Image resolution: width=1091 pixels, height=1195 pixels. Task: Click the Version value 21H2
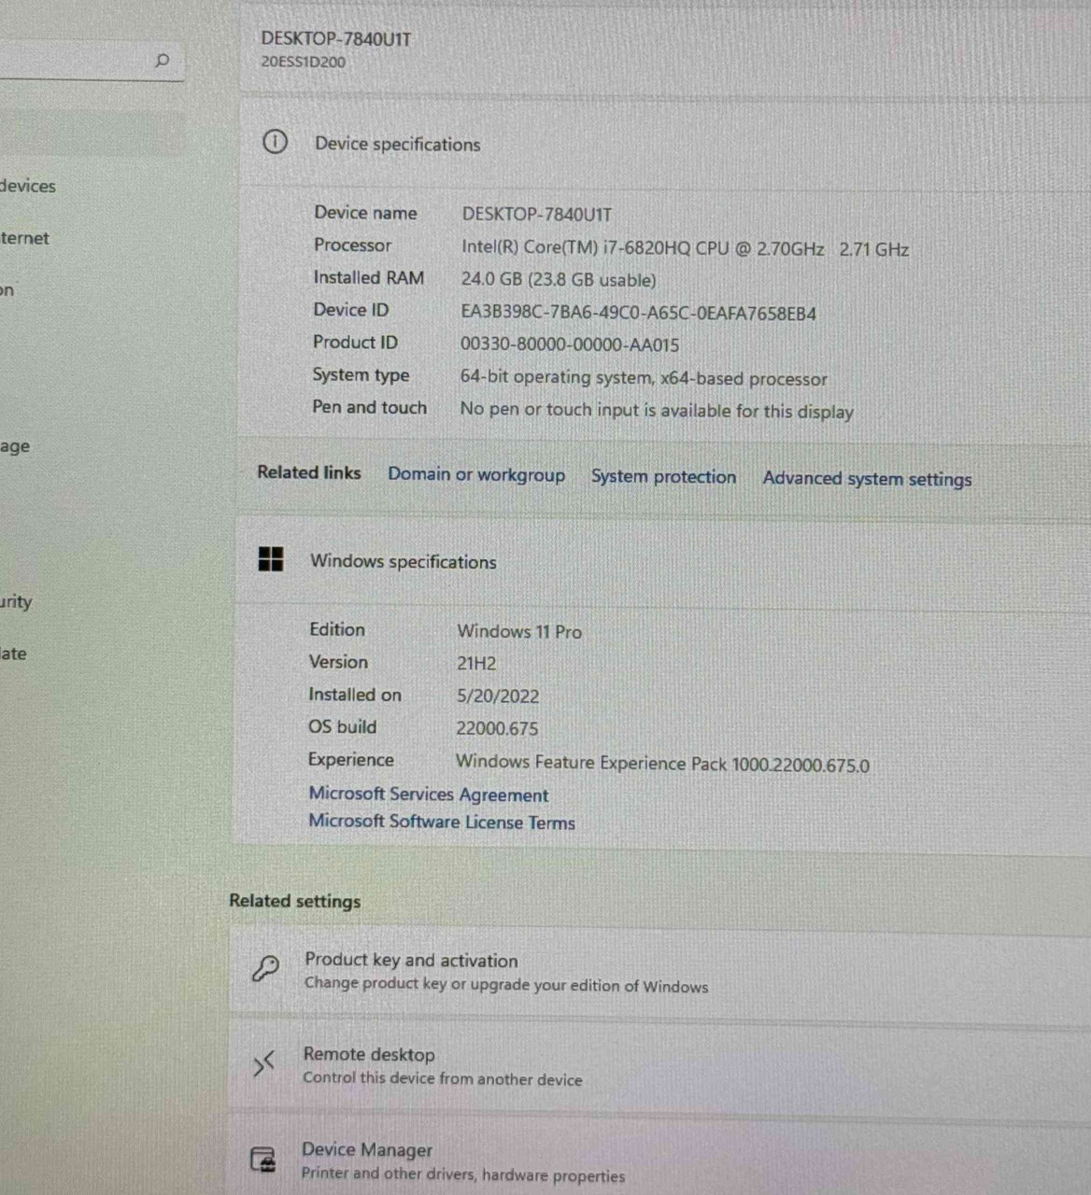click(x=476, y=664)
